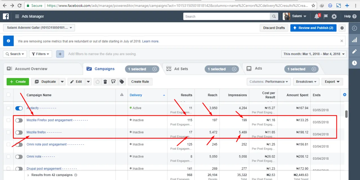Toggle on Mozilla Firefox post engagement campaign
This screenshot has height=180, width=360.
[x=19, y=120]
